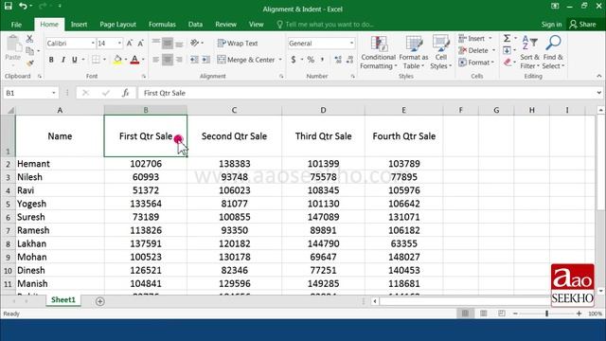Image resolution: width=606 pixels, height=341 pixels.
Task: Click the Increase Indent icon
Action: point(206,60)
